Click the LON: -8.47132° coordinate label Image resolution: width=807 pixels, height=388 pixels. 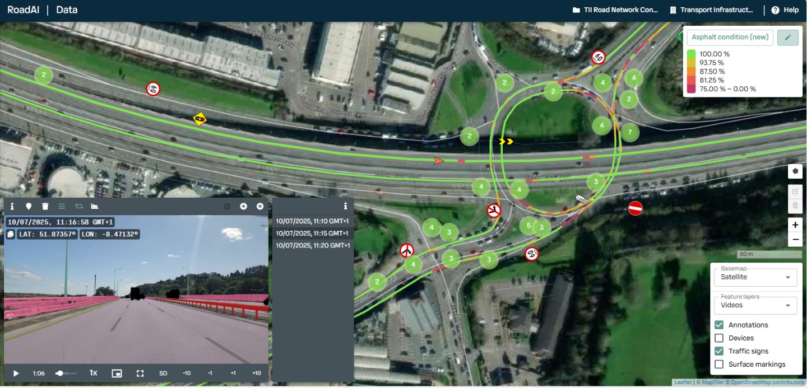click(x=110, y=234)
